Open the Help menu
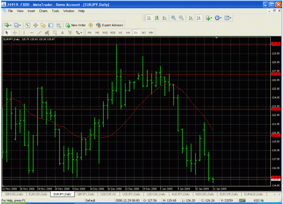This screenshot has width=283, height=204. pos(82,11)
